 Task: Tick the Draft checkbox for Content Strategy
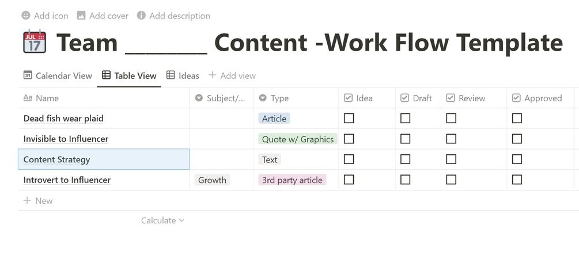(x=406, y=159)
